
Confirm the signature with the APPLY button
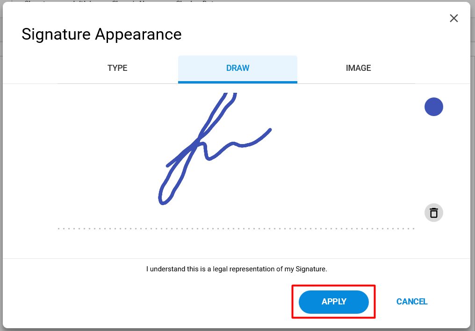pyautogui.click(x=333, y=302)
